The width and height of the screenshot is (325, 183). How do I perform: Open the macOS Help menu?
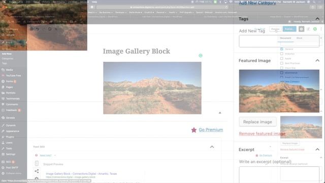click(94, 2)
